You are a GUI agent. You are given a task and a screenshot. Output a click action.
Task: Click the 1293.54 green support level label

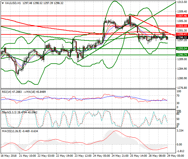182,49
